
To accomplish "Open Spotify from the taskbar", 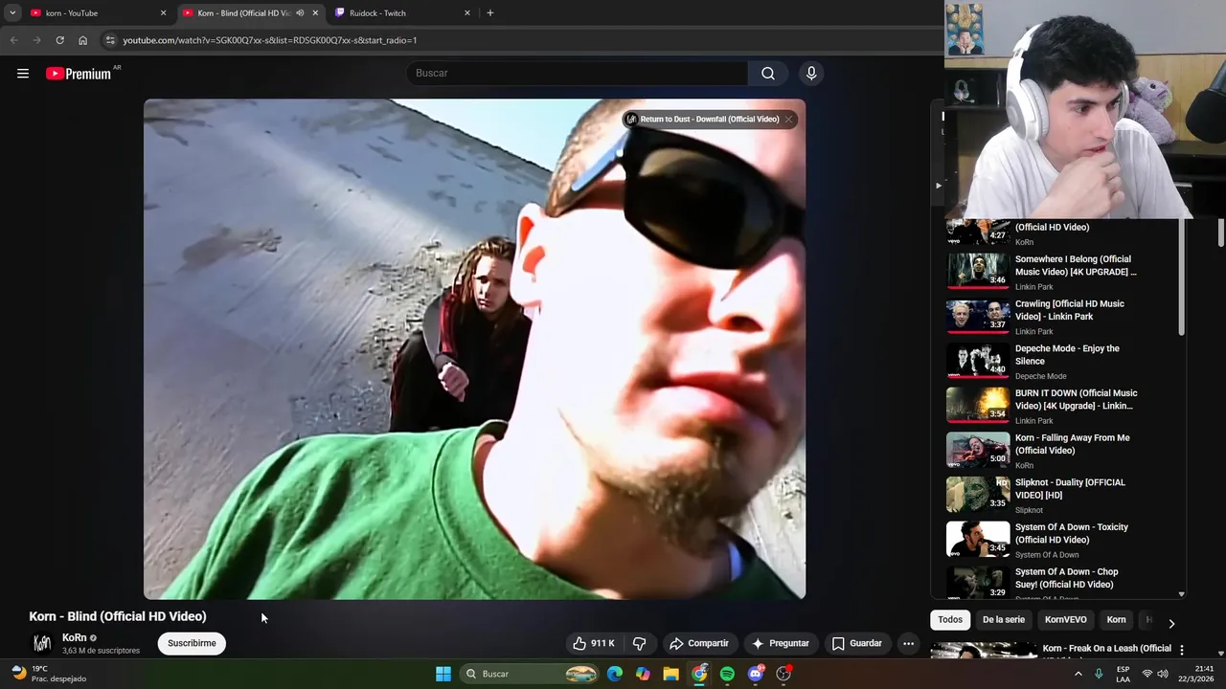I will pos(727,674).
